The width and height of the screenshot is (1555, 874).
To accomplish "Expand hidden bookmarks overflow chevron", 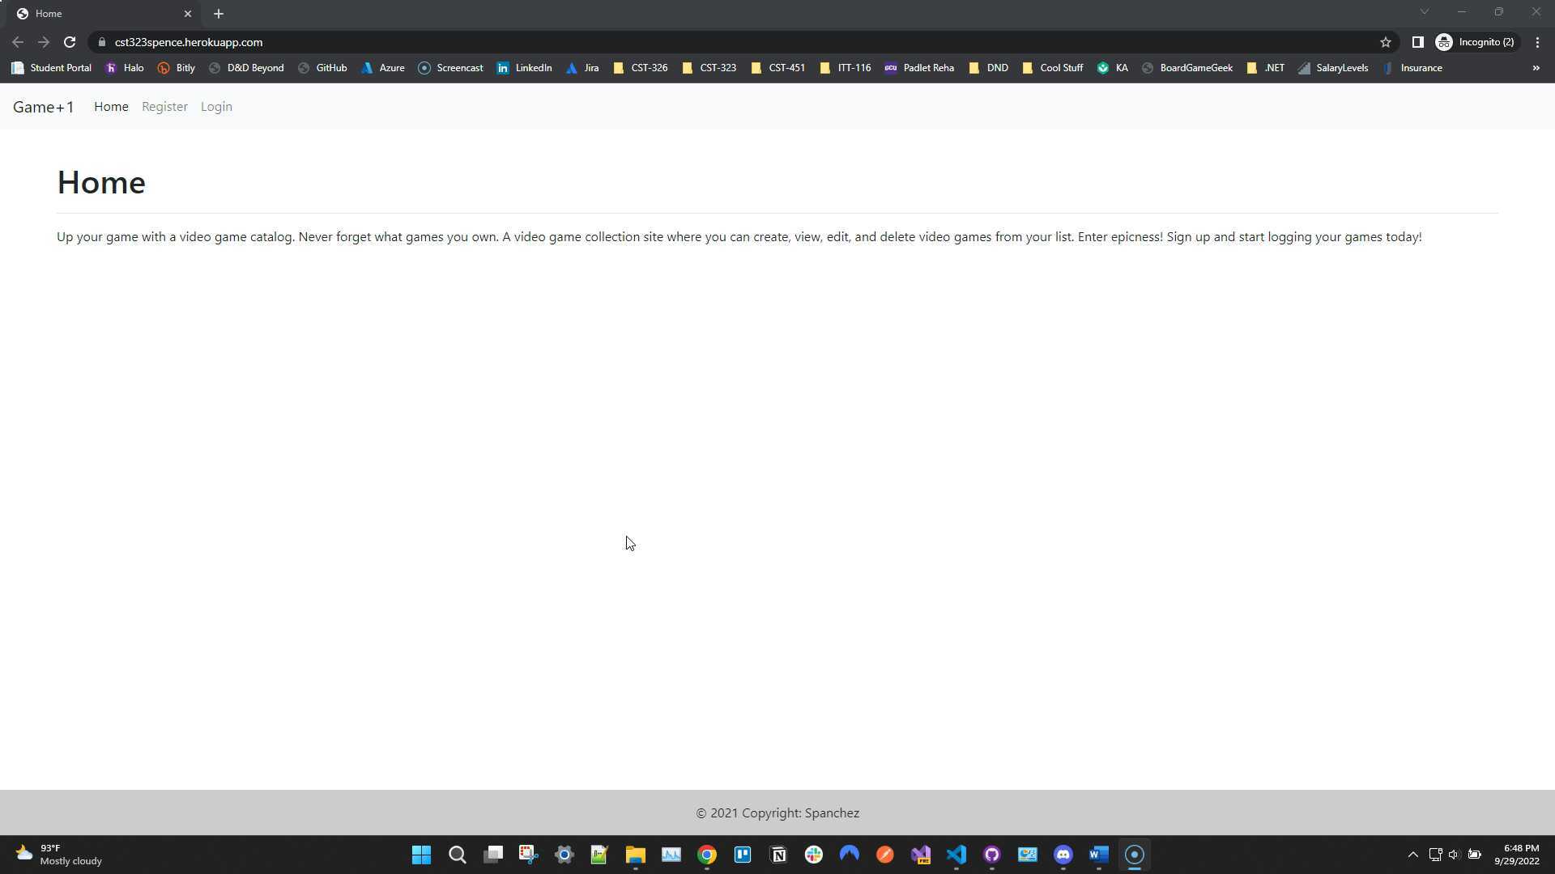I will click(x=1536, y=68).
